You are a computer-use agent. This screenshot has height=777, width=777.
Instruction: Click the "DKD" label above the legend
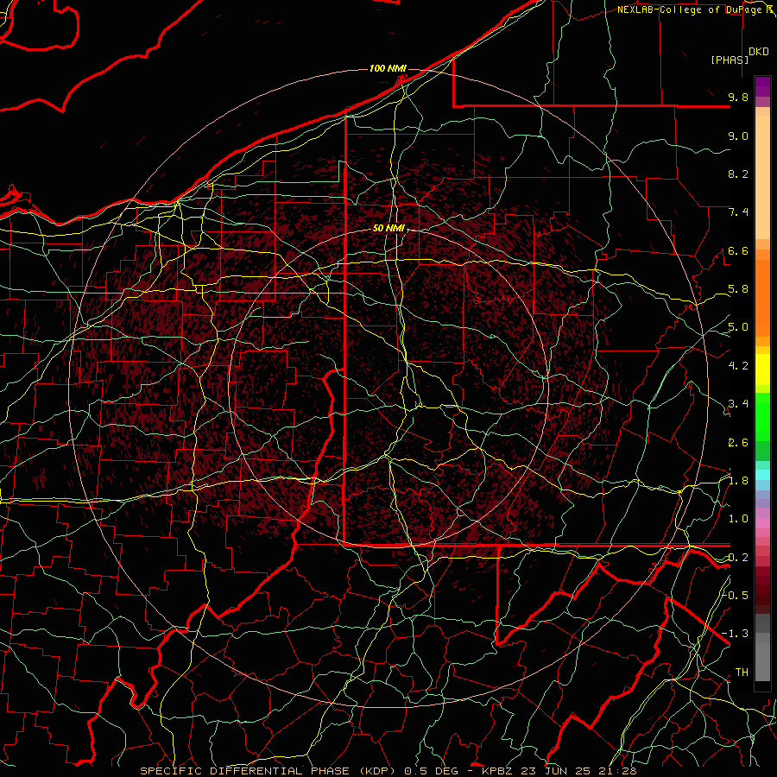point(759,52)
